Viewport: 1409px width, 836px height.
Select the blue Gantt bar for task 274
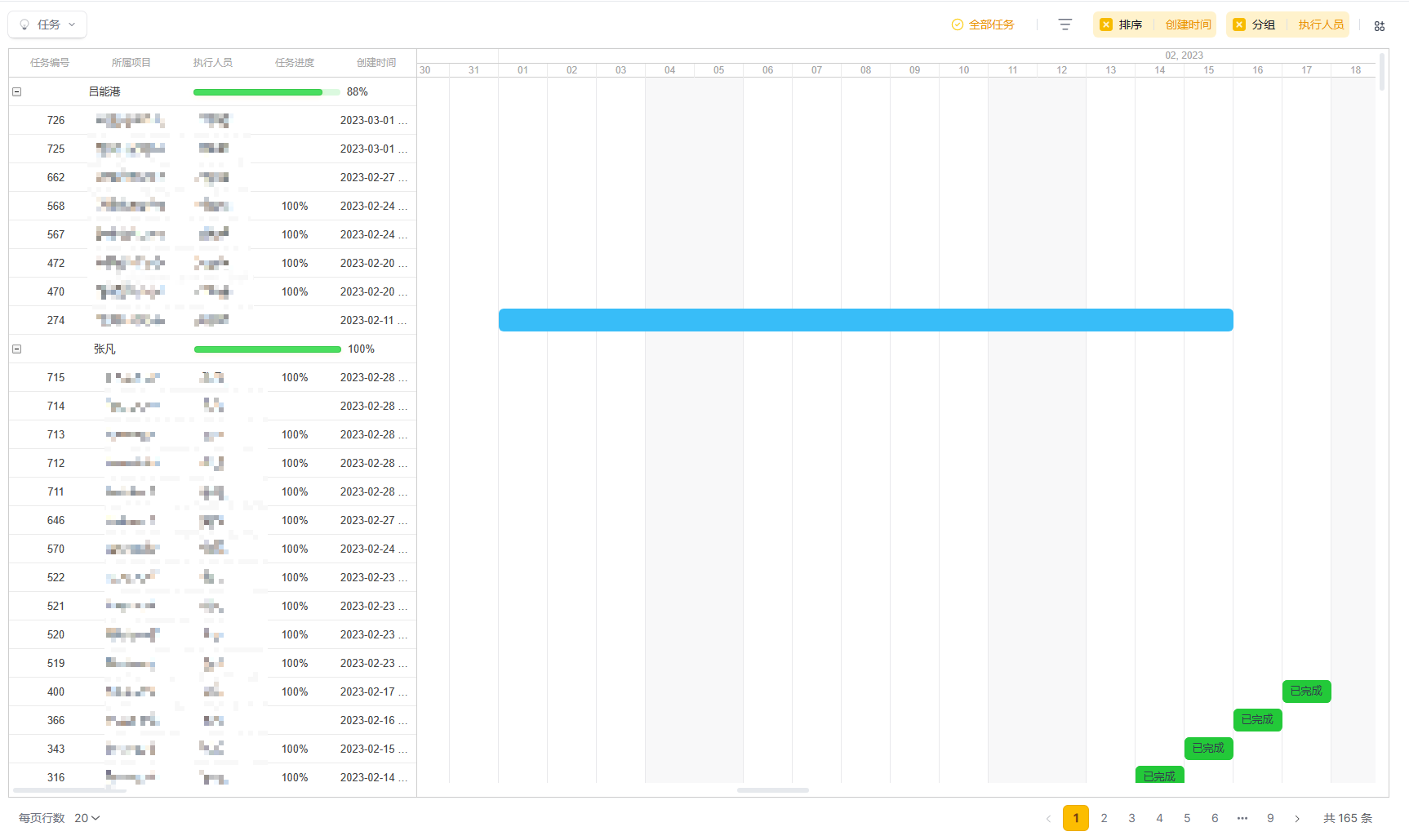click(x=866, y=320)
